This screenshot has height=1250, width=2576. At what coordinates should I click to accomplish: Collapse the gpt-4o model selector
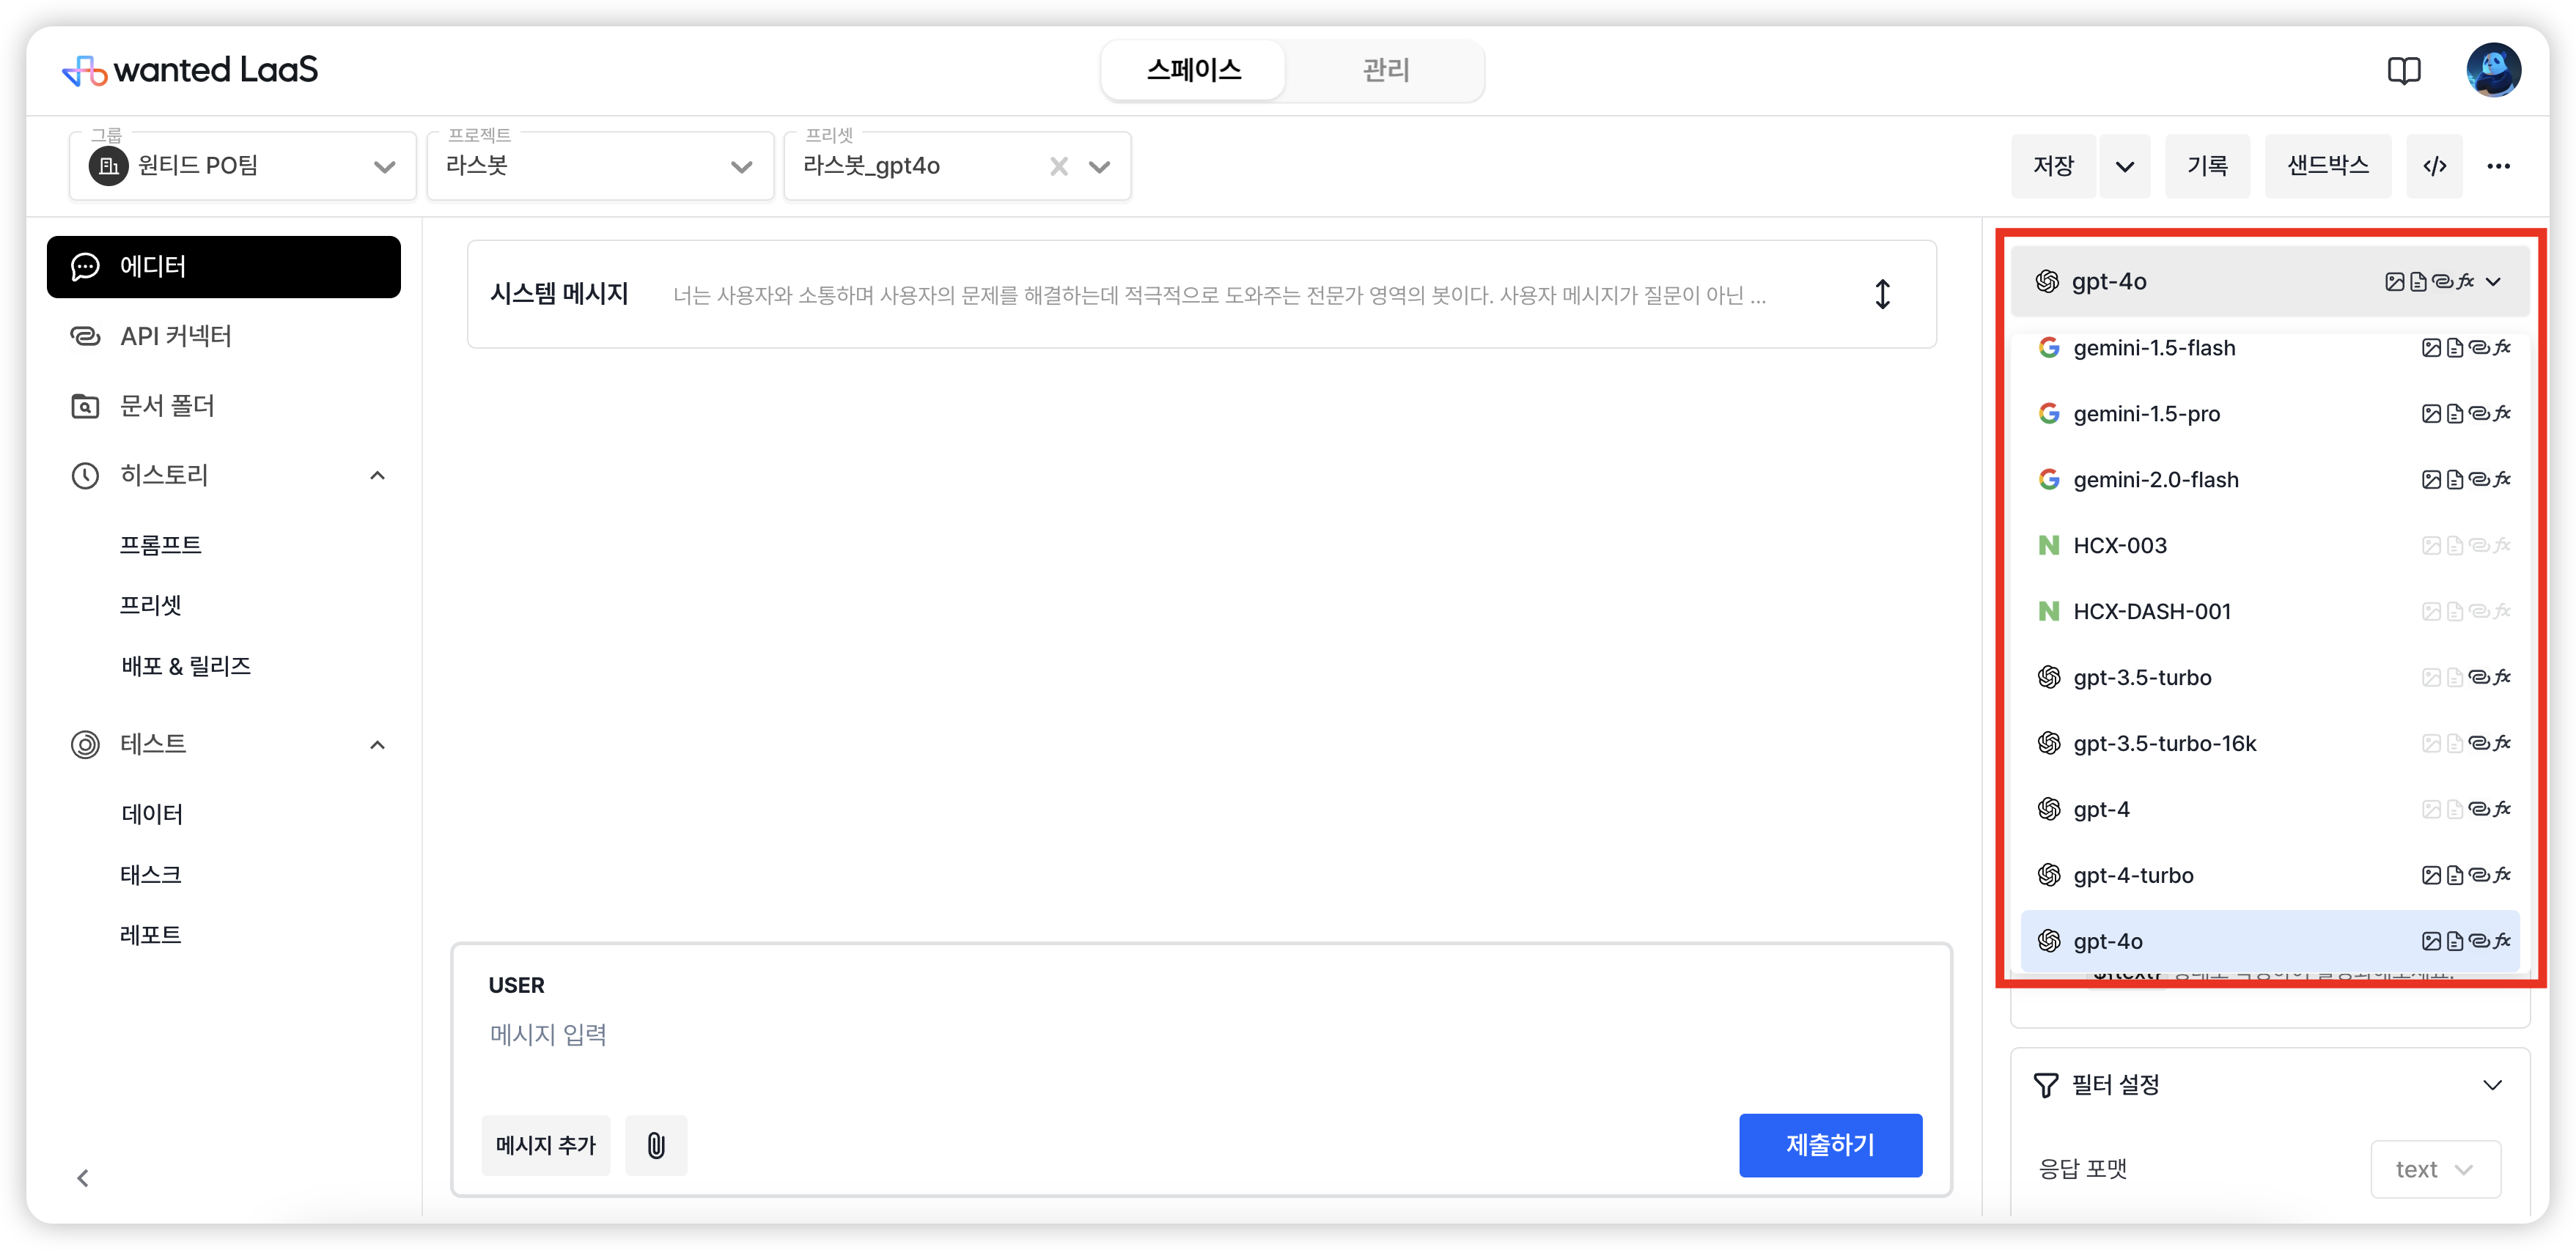pos(2270,282)
